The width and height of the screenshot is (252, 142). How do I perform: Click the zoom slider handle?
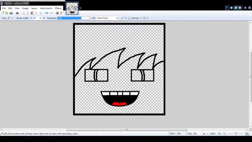pyautogui.click(x=236, y=134)
